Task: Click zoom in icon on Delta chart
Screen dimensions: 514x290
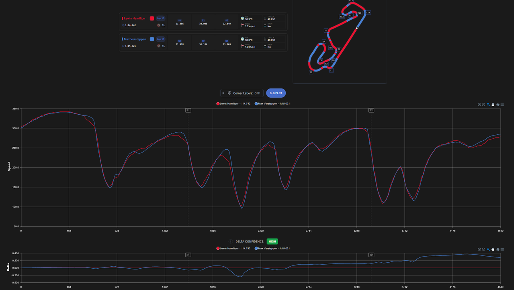Action: [479, 249]
